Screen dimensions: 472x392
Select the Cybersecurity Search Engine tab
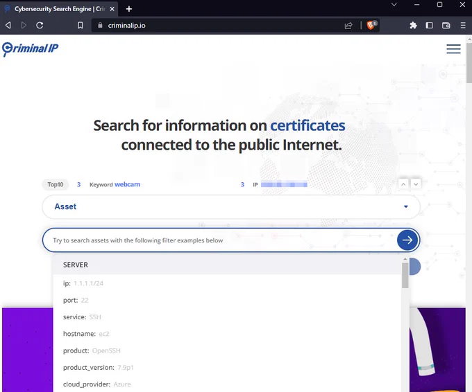59,9
